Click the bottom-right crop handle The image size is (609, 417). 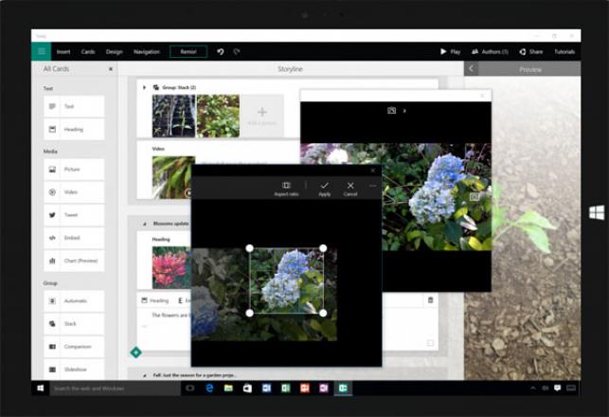[323, 313]
